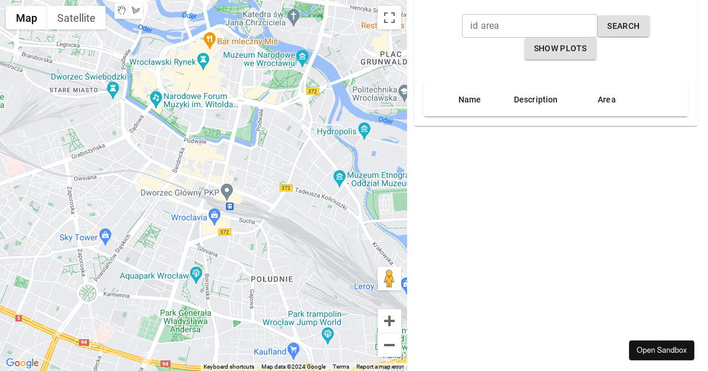This screenshot has width=708, height=371.
Task: Click Report a map error
Action: click(x=379, y=367)
